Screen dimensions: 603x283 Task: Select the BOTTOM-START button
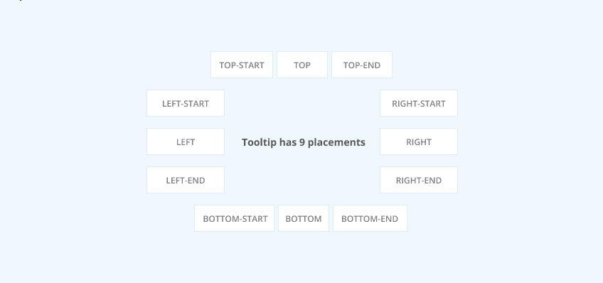click(x=234, y=218)
